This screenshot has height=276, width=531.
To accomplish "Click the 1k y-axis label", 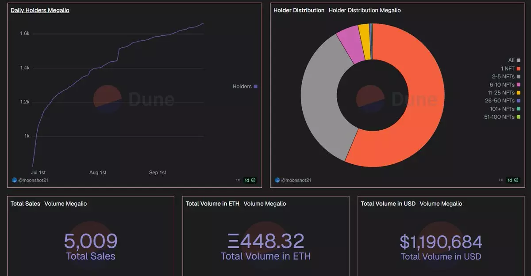I will (26, 136).
